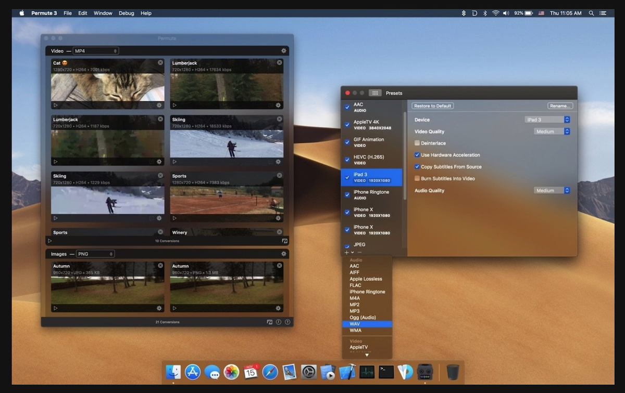This screenshot has width=625, height=393.
Task: Click the minus icon to remove preset
Action: click(x=359, y=252)
